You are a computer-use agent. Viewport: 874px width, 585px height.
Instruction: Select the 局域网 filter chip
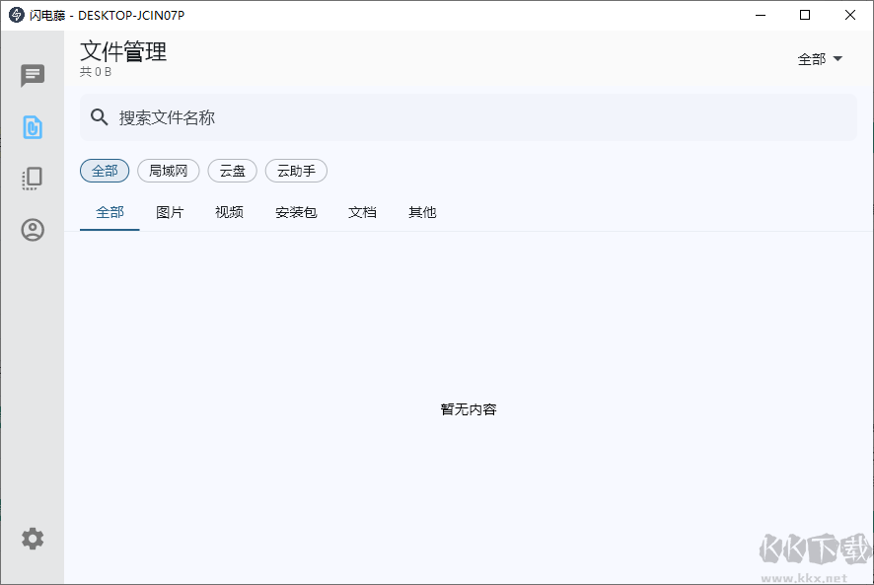pyautogui.click(x=168, y=171)
